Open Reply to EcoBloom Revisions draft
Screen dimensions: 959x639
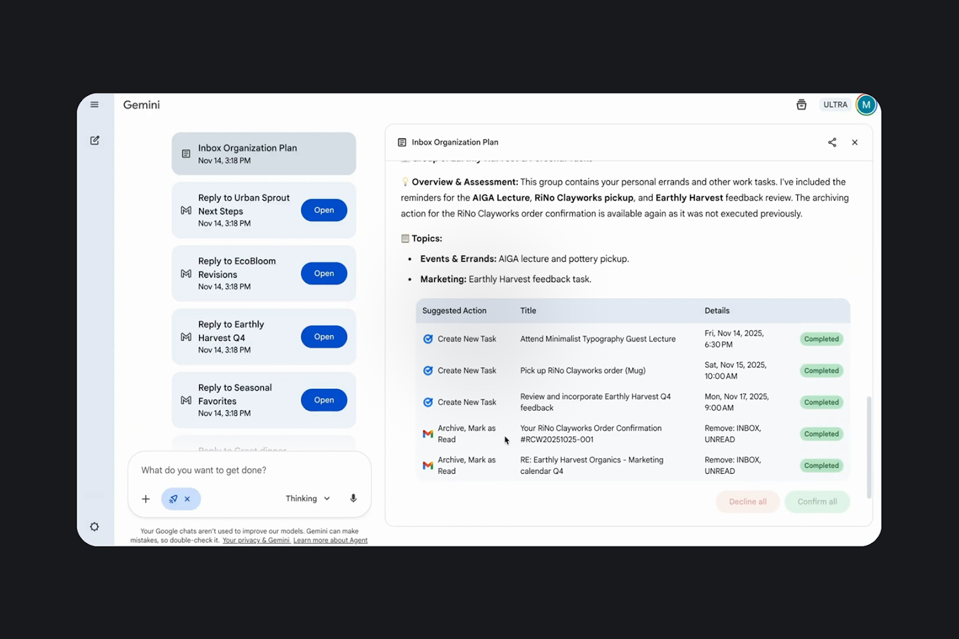click(x=324, y=274)
